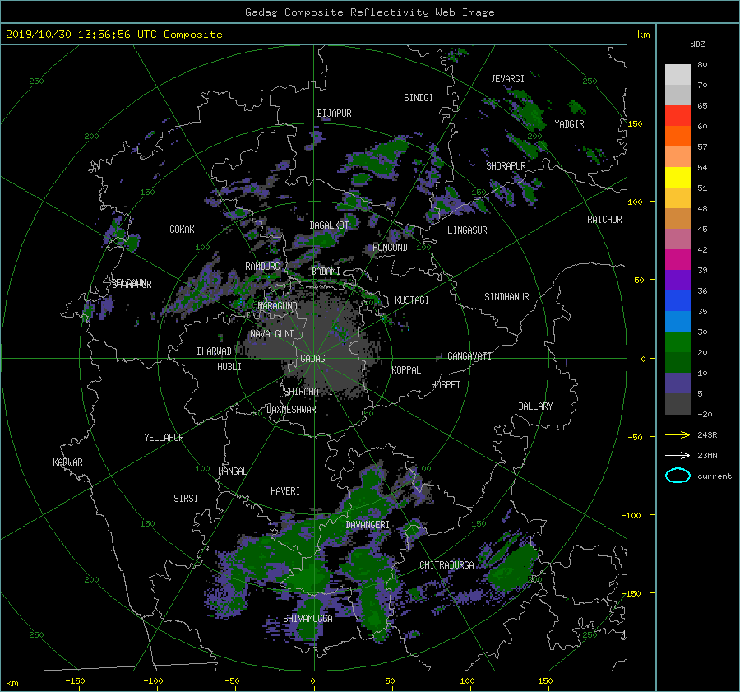The image size is (740, 692).
Task: Click the SIRSI city label
Action: tap(186, 499)
